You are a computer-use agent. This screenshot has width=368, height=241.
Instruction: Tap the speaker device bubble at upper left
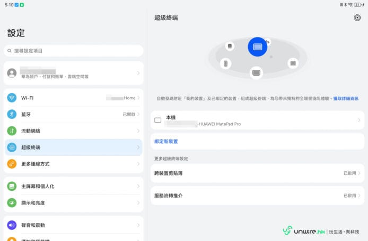pyautogui.click(x=230, y=47)
